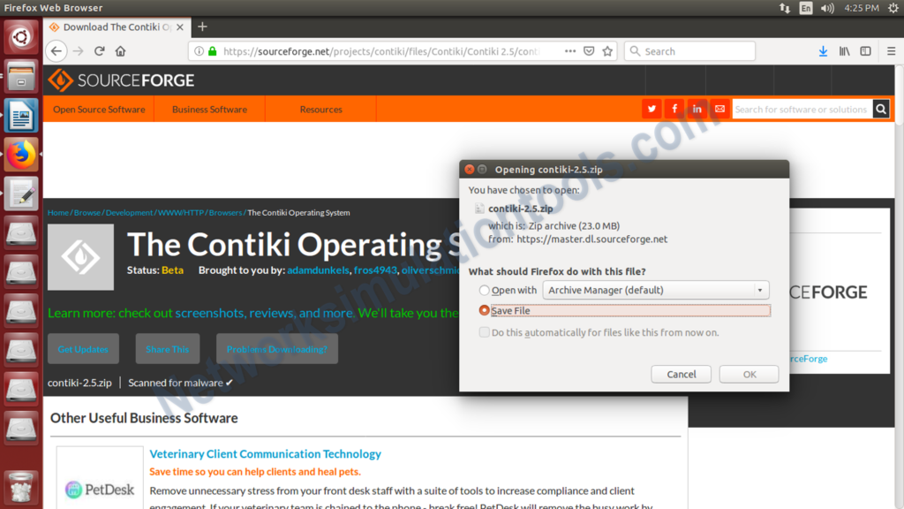904x509 pixels.
Task: Click the SourceForge search input field
Action: (802, 109)
